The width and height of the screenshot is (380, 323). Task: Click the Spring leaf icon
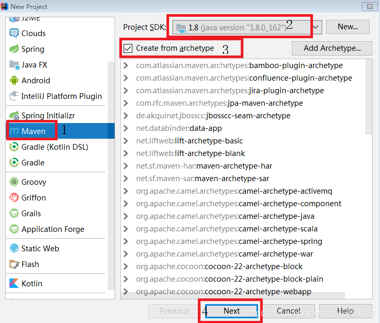coord(14,49)
